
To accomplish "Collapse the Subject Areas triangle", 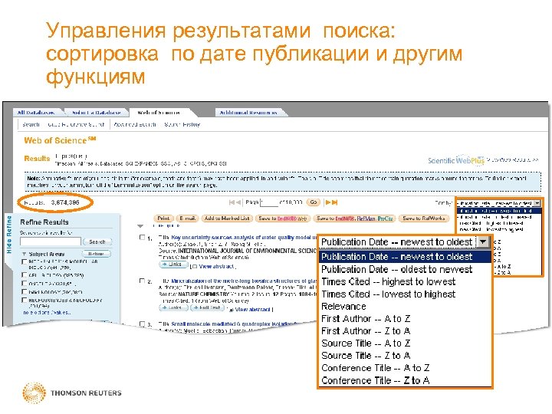I will (x=25, y=254).
